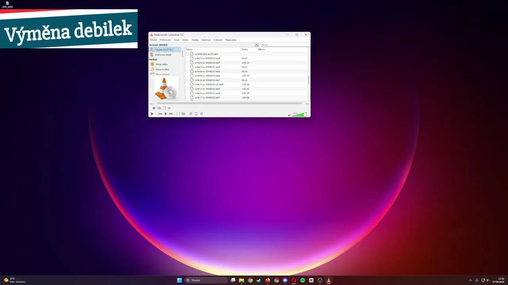Image resolution: width=508 pixels, height=285 pixels.
Task: Open the weather widget on taskbar
Action: pos(15,280)
